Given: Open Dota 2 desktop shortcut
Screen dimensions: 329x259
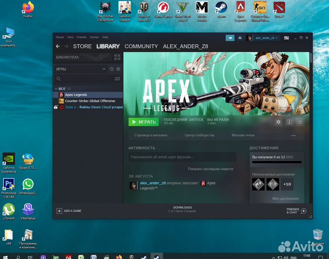Looking at the screenshot, I should pyautogui.click(x=279, y=10).
